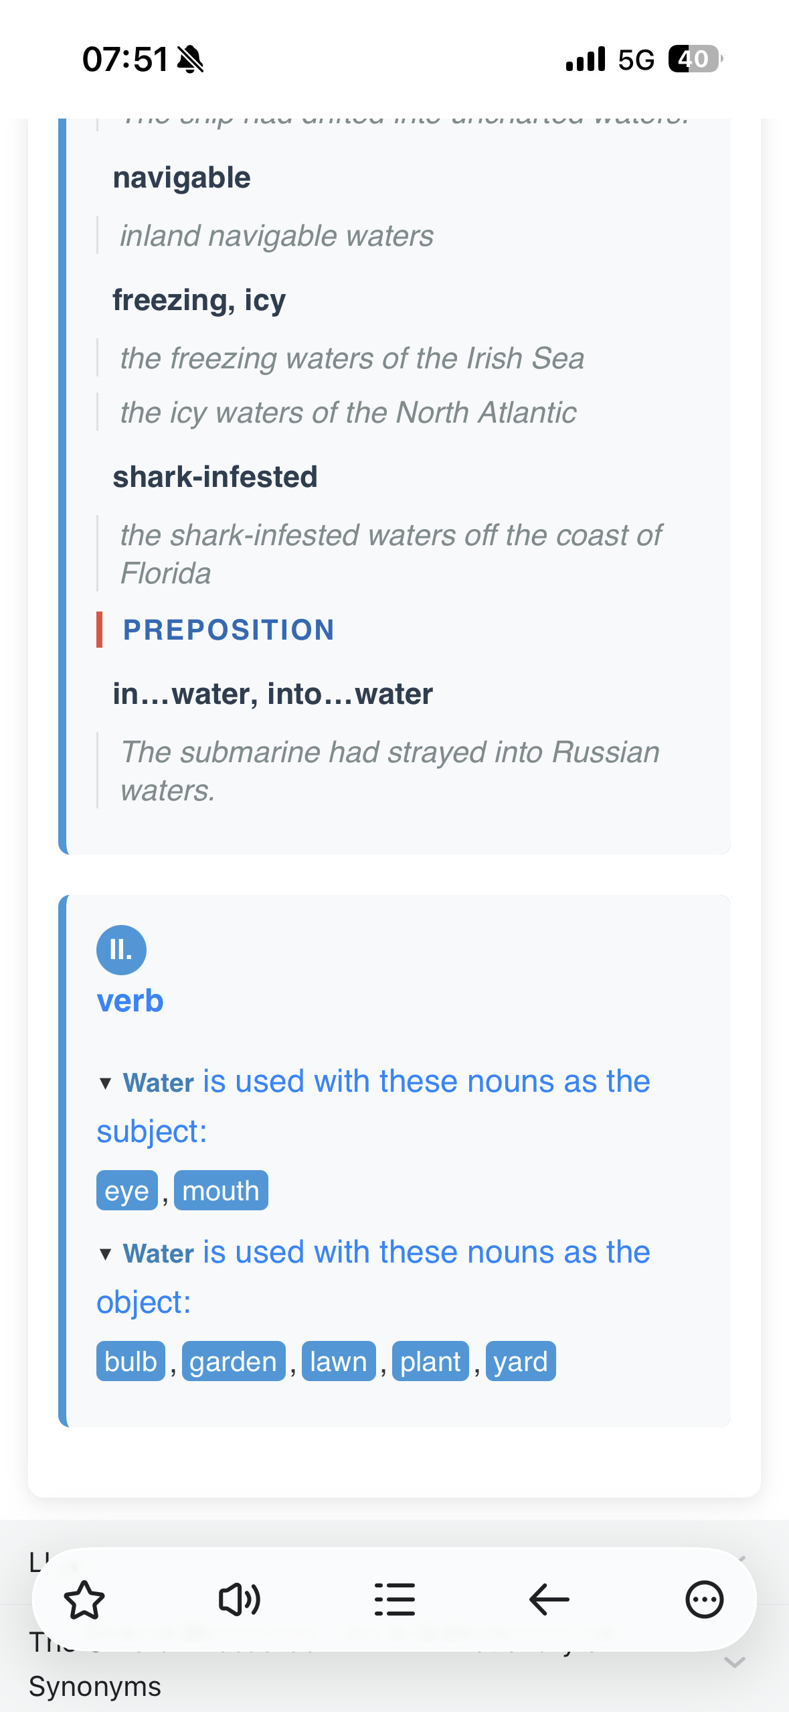789x1712 pixels.
Task: Open the "mouth" word tag
Action: [x=221, y=1191]
